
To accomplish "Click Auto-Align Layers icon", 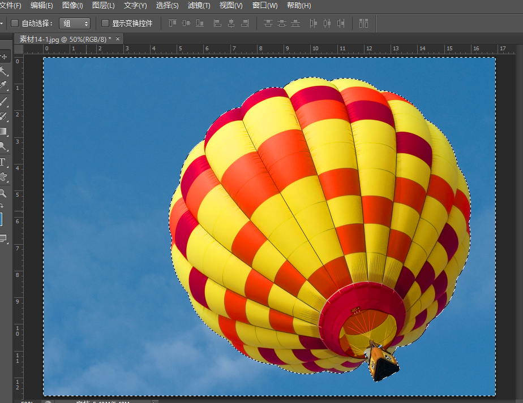I will coord(363,23).
